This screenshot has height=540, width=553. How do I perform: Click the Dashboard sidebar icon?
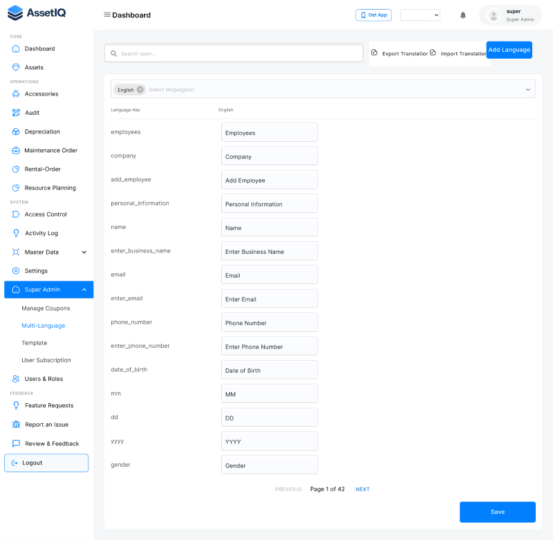(x=16, y=48)
